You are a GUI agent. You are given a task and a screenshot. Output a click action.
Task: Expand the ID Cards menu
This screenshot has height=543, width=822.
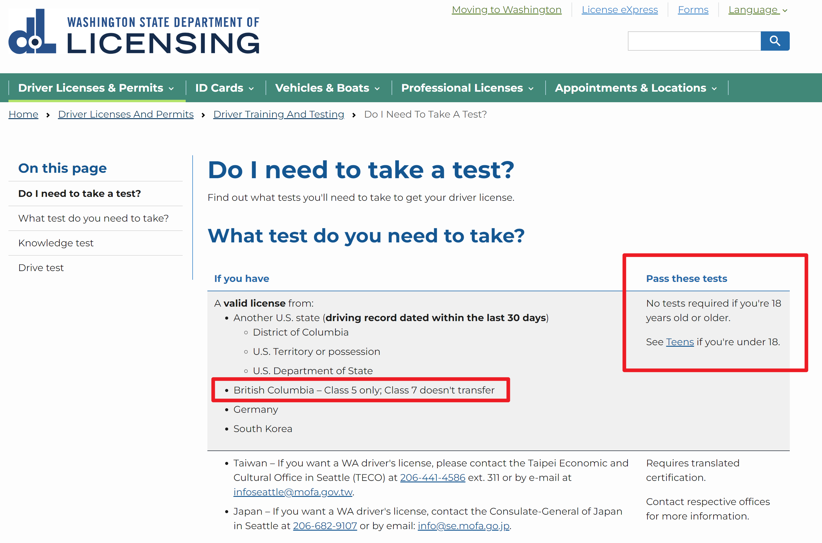(224, 88)
